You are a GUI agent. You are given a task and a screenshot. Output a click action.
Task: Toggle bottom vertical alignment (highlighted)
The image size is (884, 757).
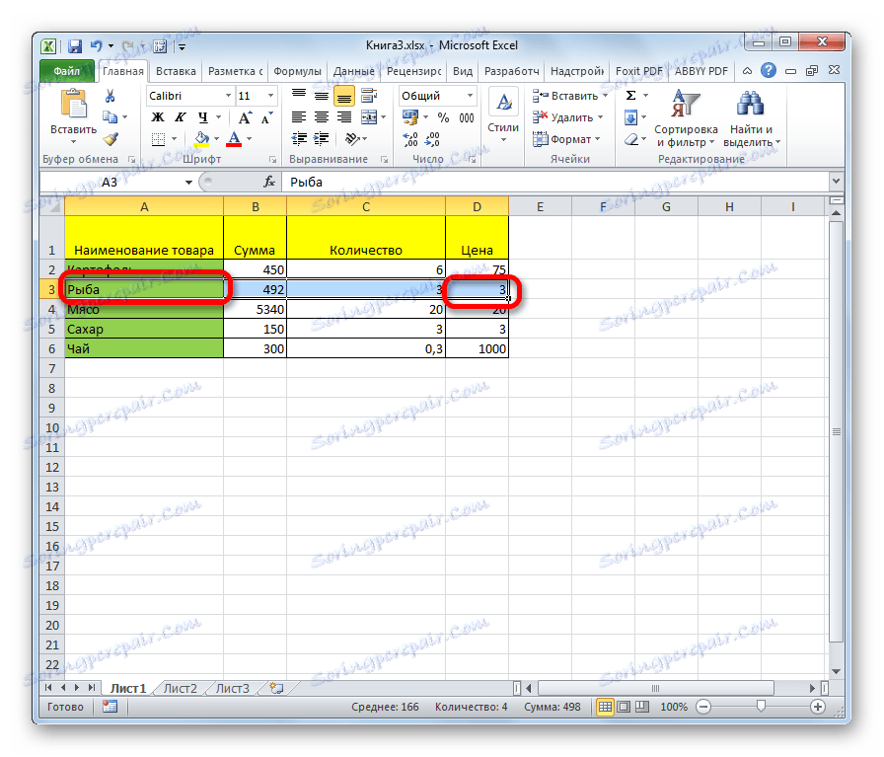coord(344,97)
